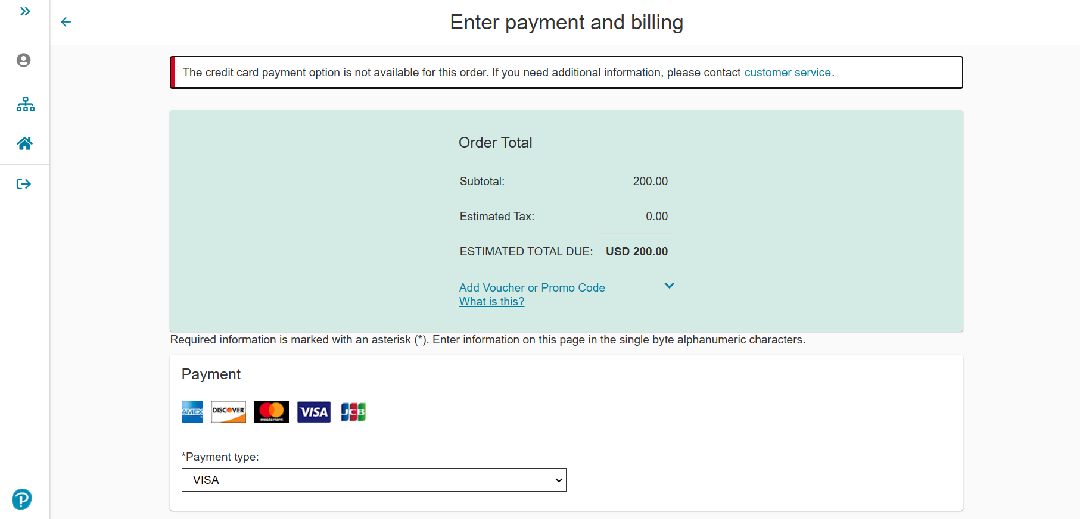Select the AMEX card logo
Screen dimensions: 1080x519
click(192, 411)
